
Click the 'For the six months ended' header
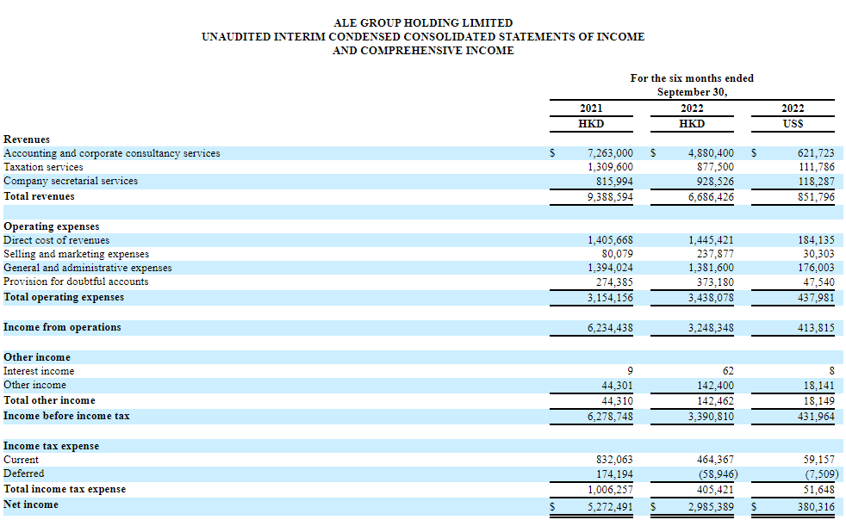(x=692, y=78)
